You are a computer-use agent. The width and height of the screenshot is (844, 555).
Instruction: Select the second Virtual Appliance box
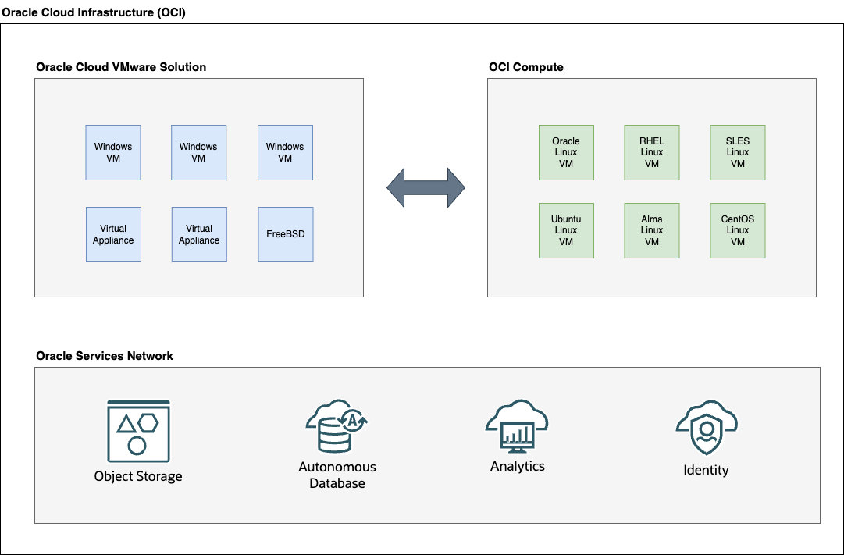[x=199, y=234]
